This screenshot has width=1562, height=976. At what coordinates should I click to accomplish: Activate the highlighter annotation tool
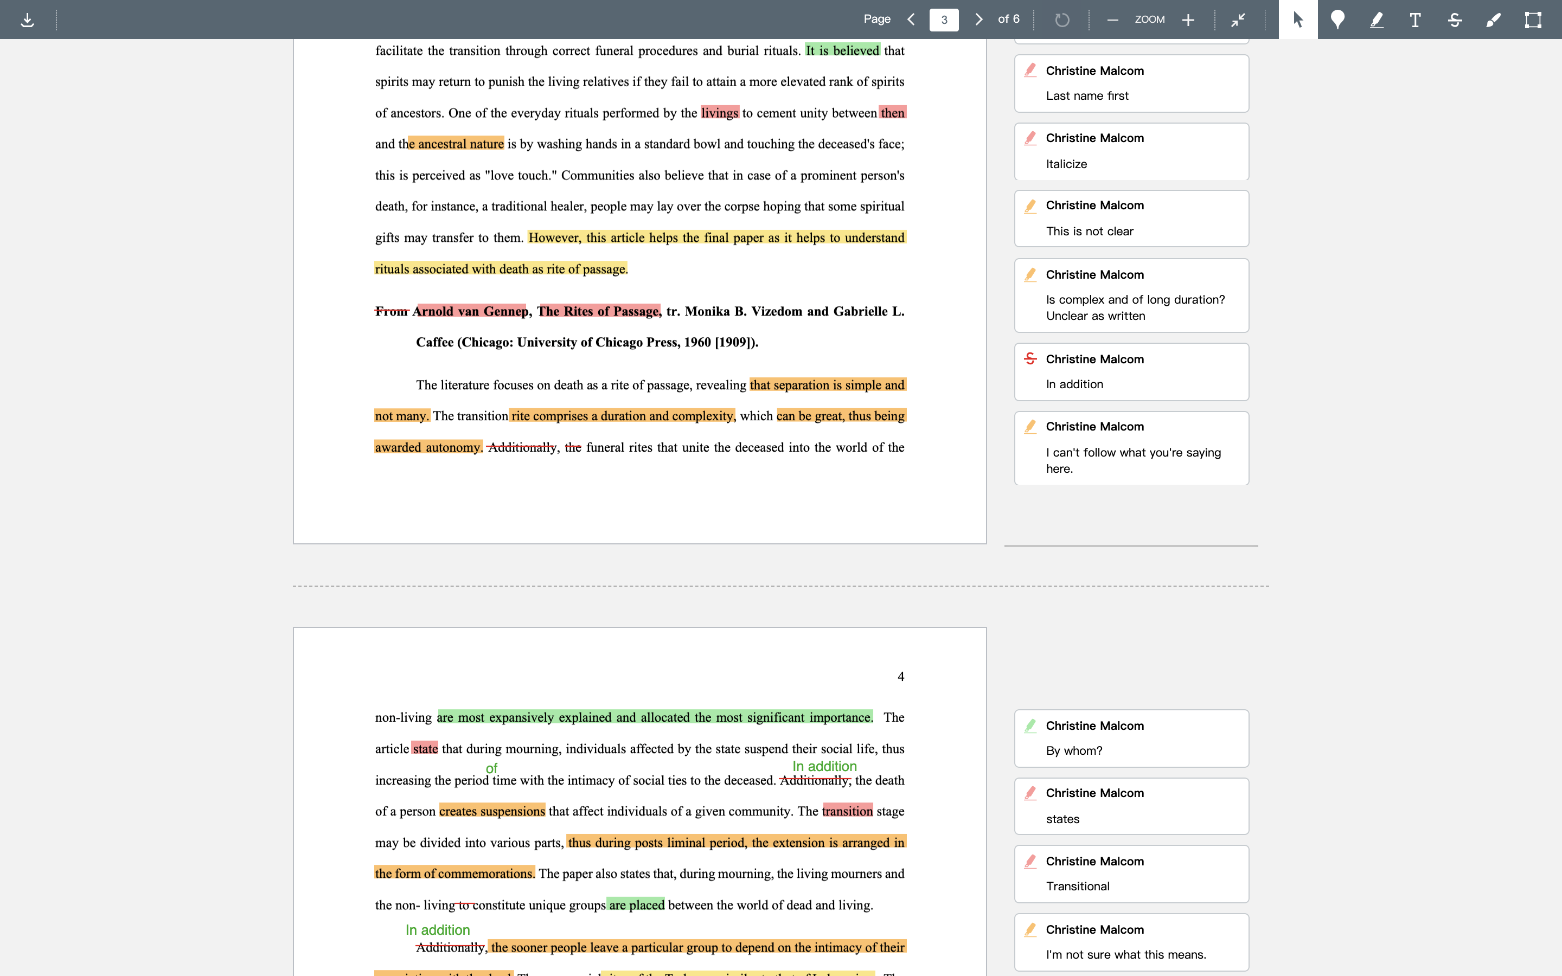click(x=1376, y=20)
